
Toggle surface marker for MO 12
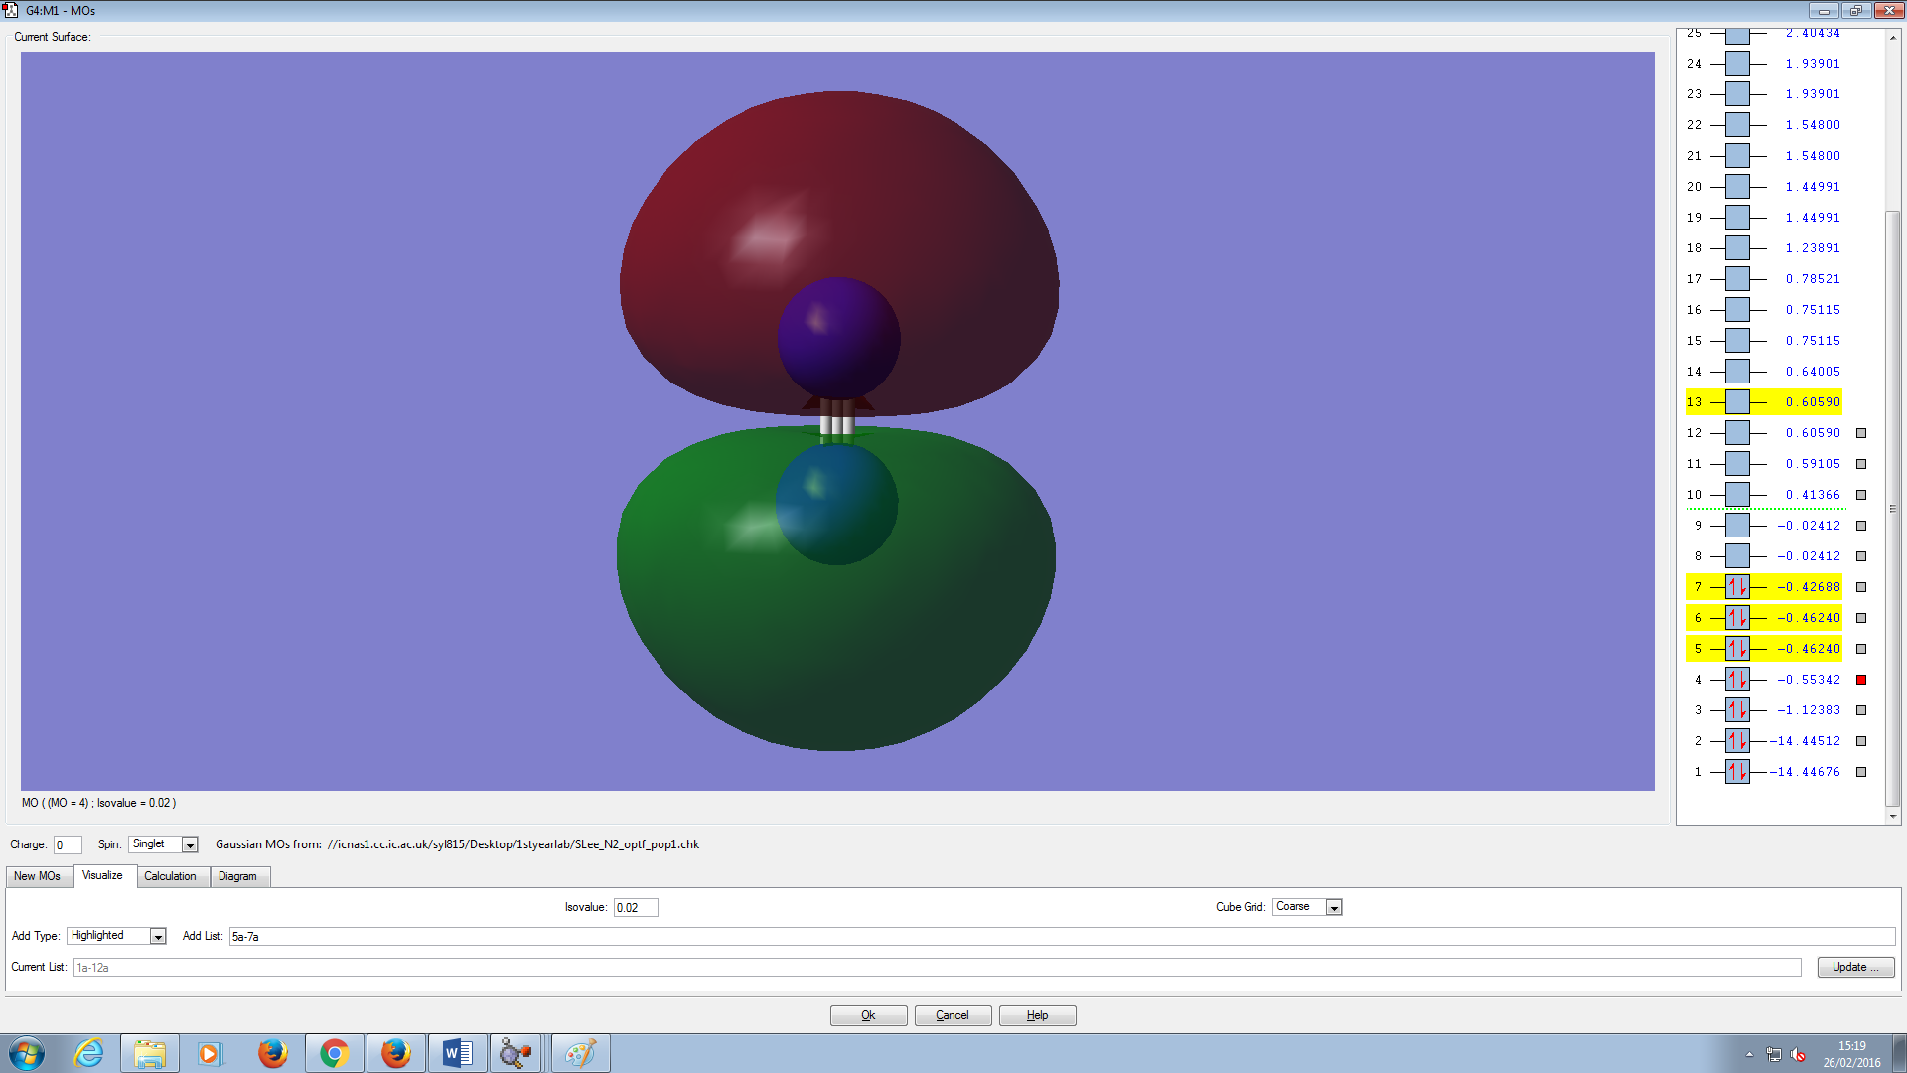tap(1861, 433)
